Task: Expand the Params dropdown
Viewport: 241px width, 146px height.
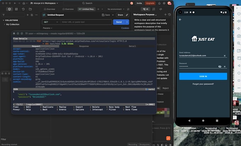Action: pos(47,28)
